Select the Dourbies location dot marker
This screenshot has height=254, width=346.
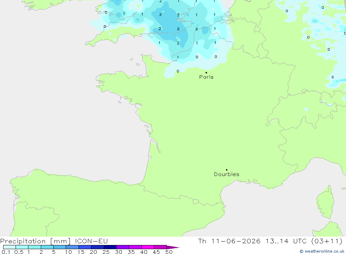[227, 170]
